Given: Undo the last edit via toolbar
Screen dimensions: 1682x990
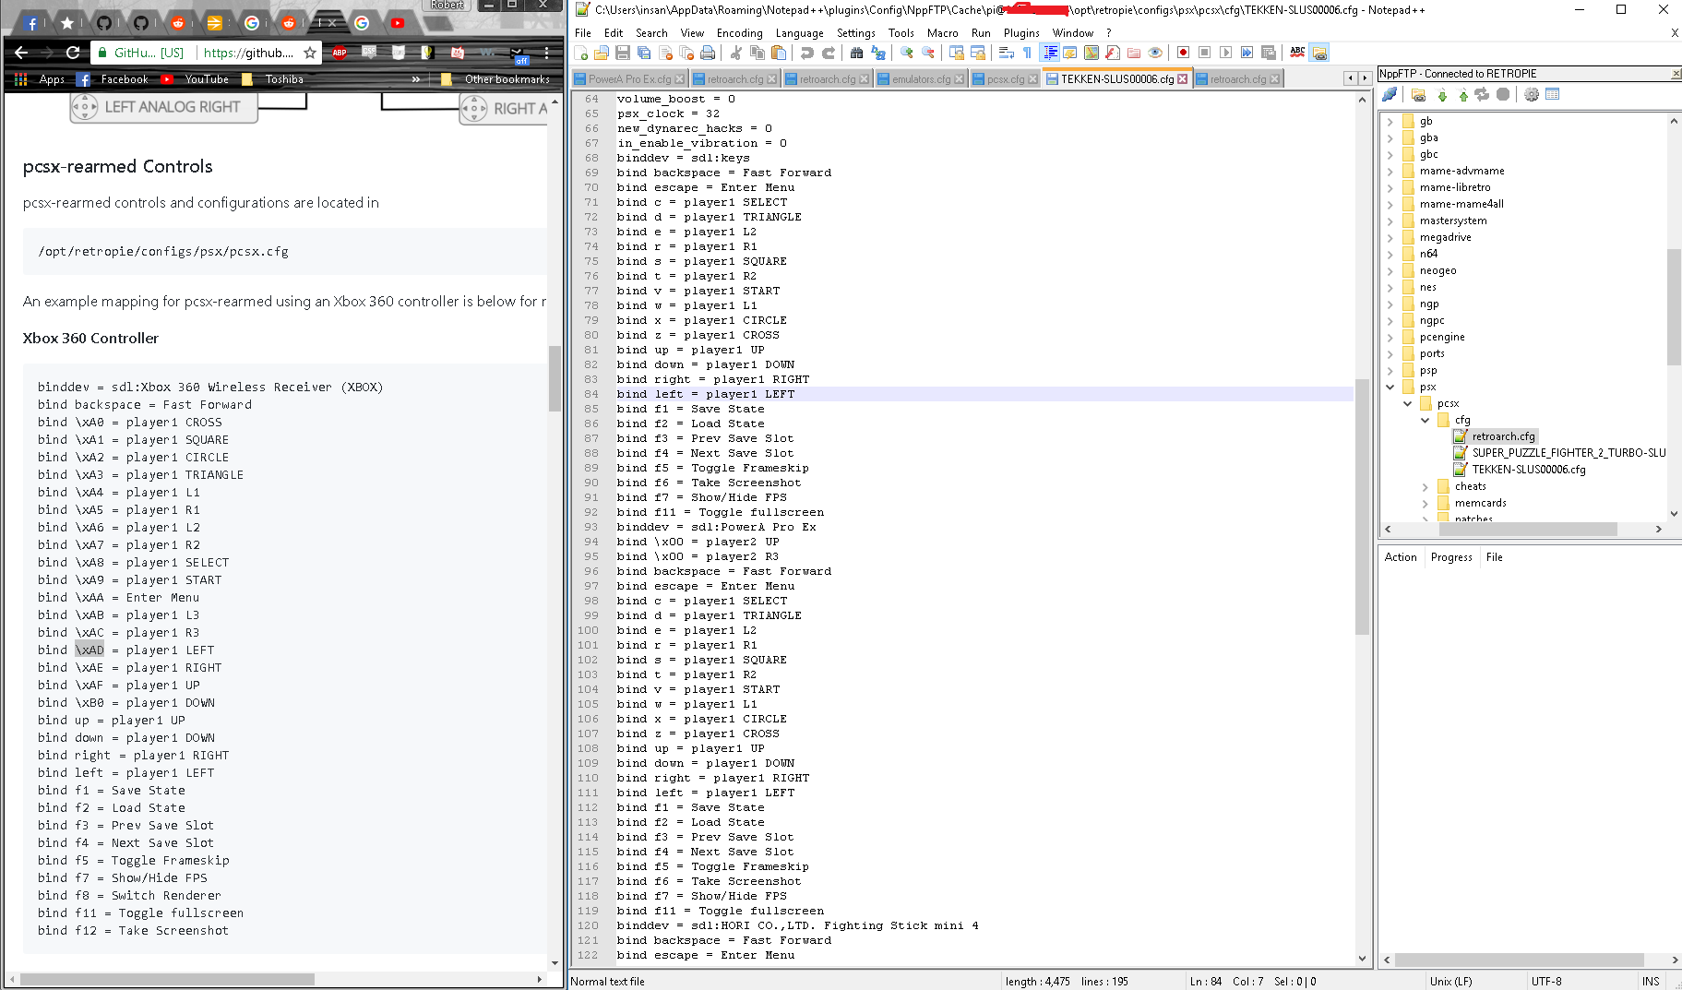Looking at the screenshot, I should tap(807, 53).
